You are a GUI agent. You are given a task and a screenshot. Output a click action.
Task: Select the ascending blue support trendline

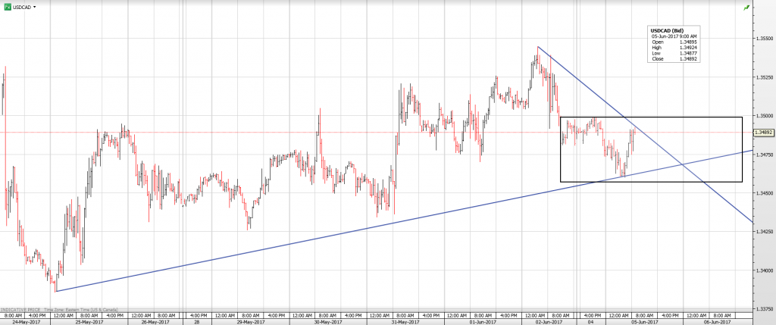(x=303, y=230)
